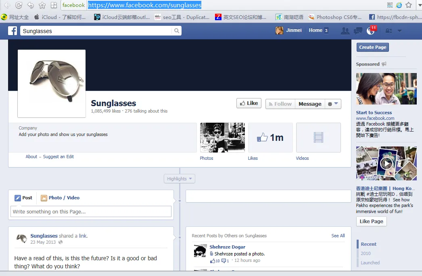Click the Sponsored megaphone icon
Viewport: 422px width, 276px height.
coord(384,64)
